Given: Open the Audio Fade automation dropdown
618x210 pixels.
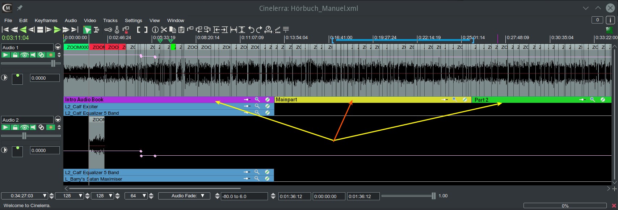Looking at the screenshot, I should pyautogui.click(x=184, y=196).
